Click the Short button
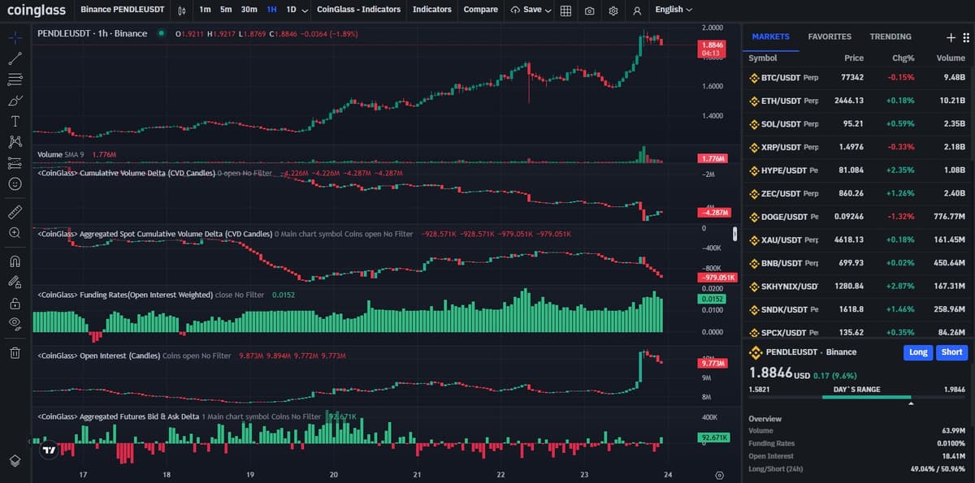 (x=952, y=352)
